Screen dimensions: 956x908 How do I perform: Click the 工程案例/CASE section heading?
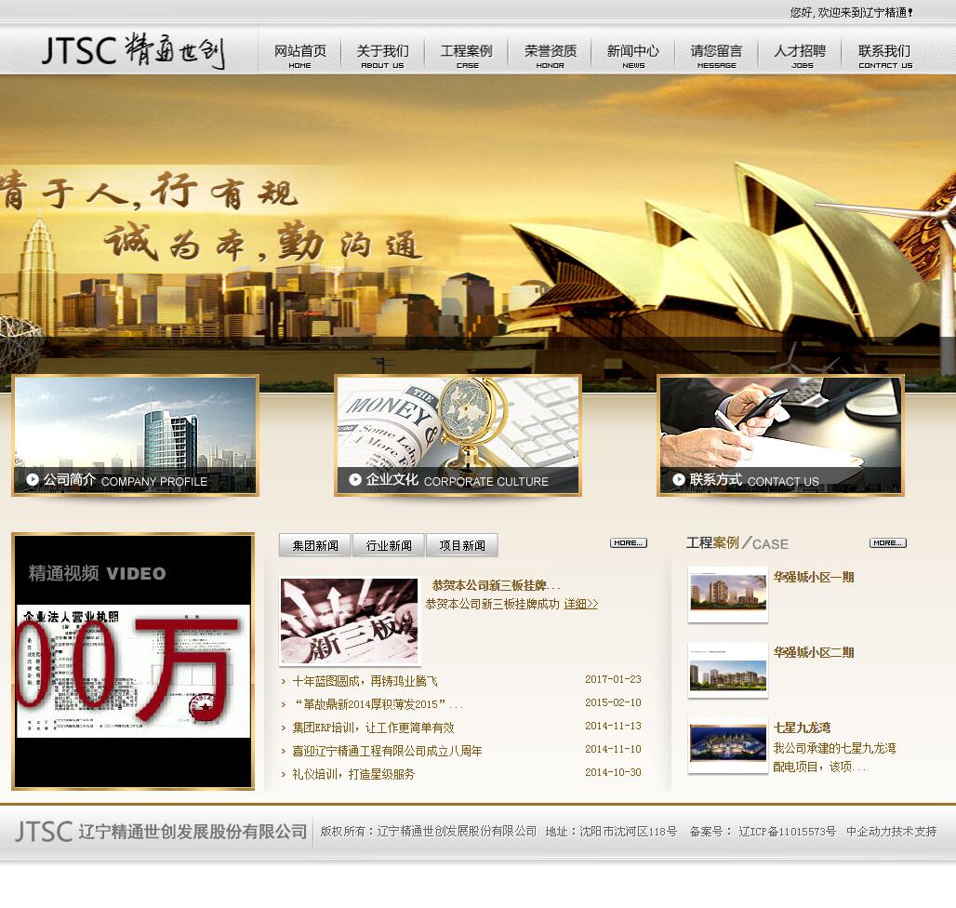pyautogui.click(x=737, y=542)
